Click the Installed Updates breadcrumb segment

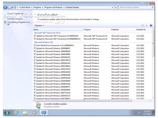[72, 7]
